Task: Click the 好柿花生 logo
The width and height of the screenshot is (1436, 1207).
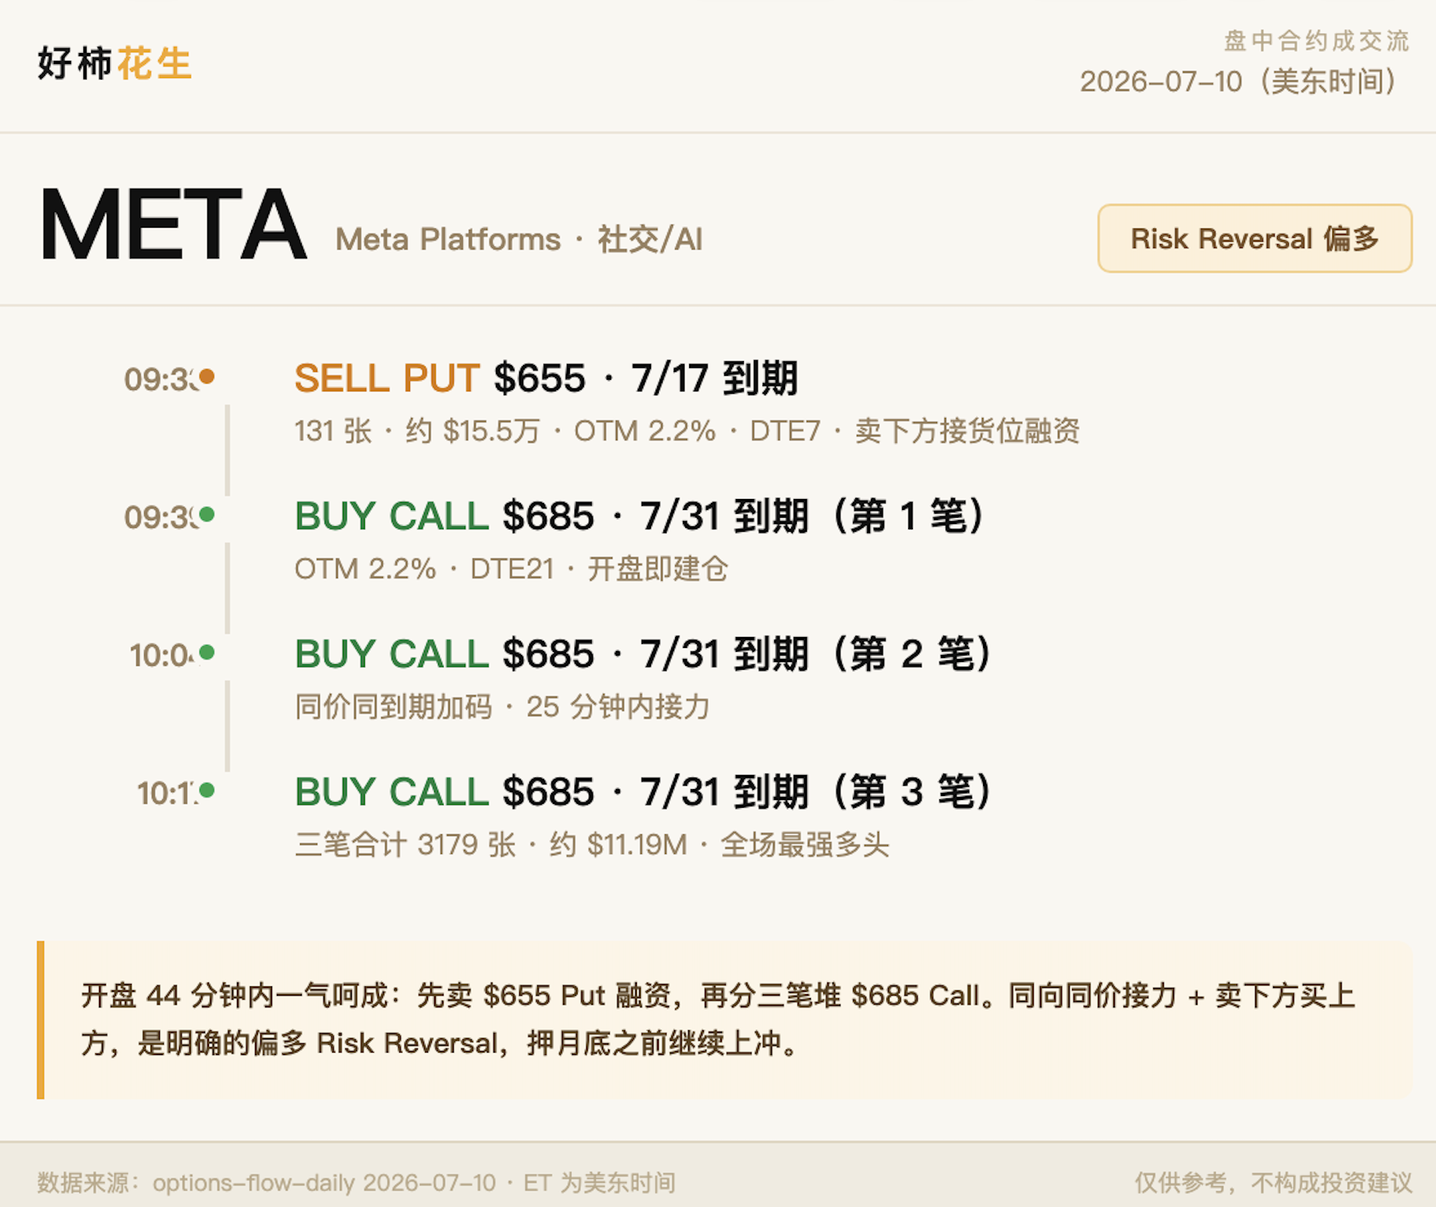Action: tap(115, 63)
